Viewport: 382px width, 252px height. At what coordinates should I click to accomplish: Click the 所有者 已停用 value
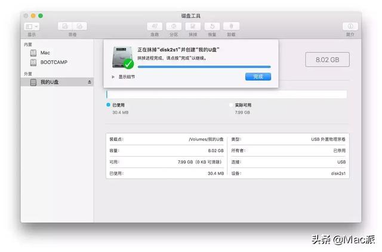(x=340, y=151)
